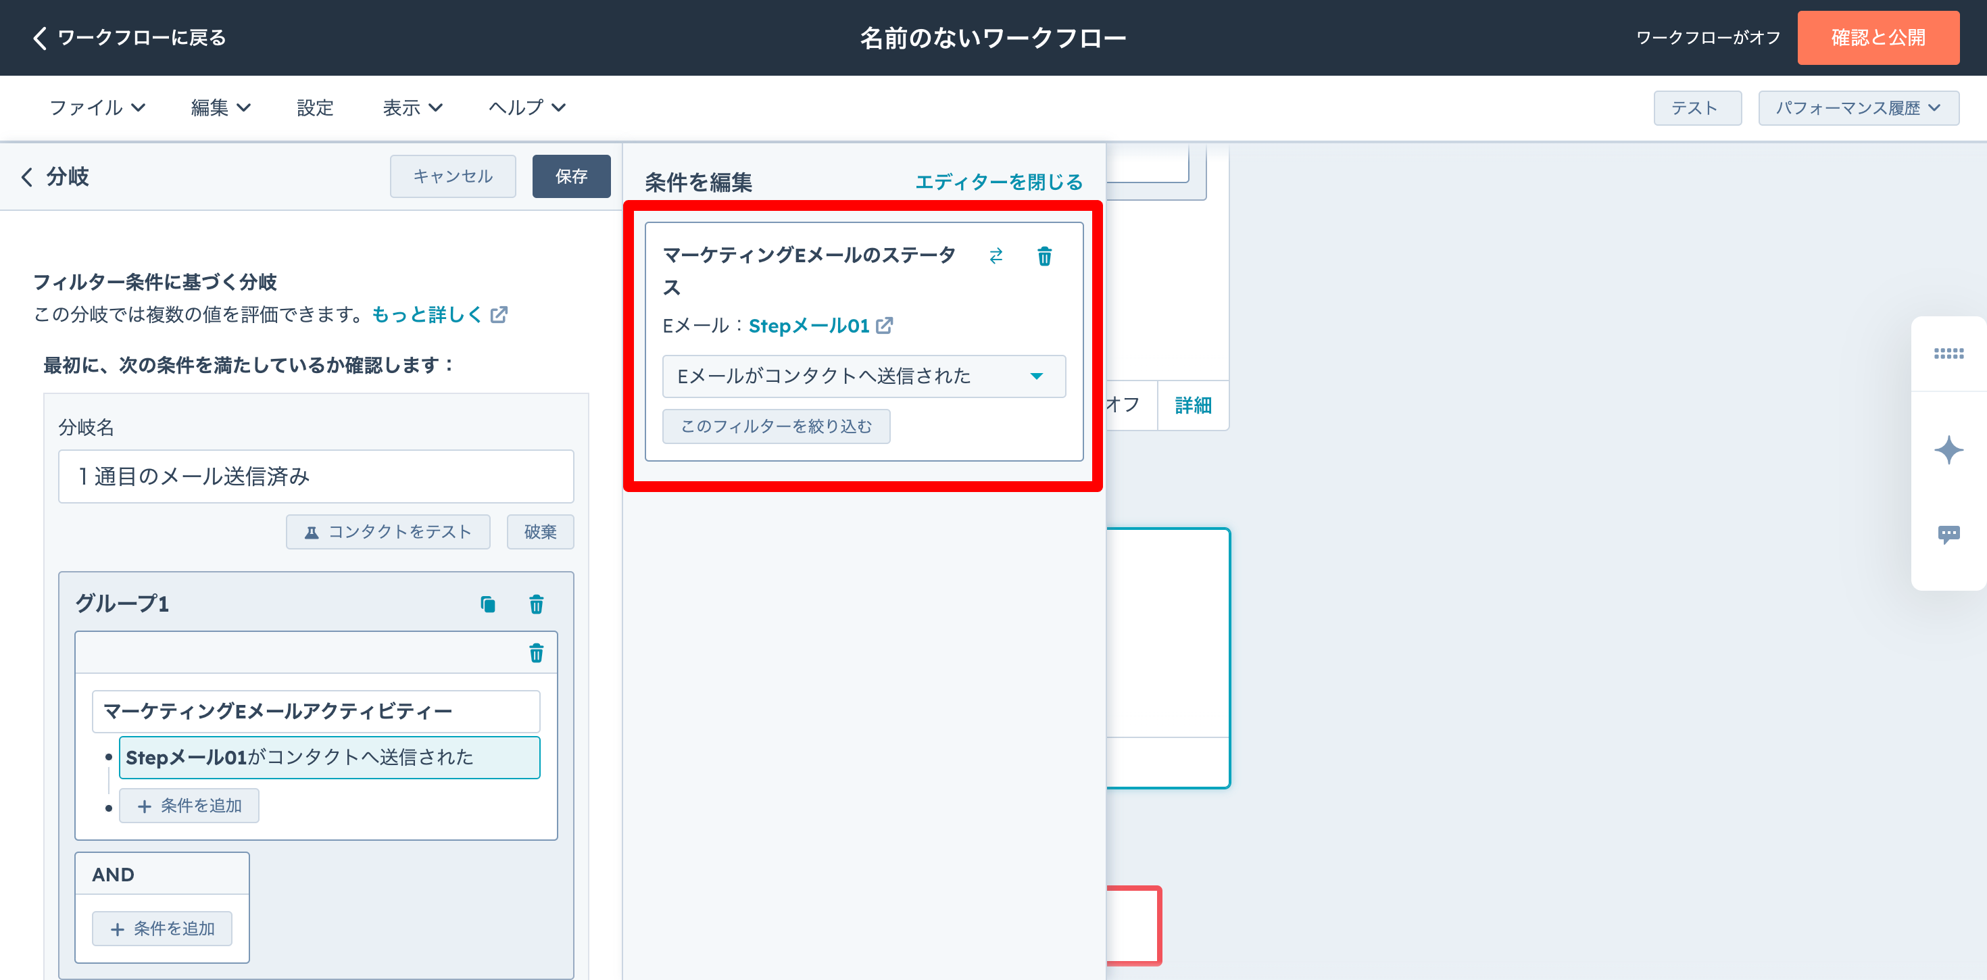The width and height of the screenshot is (1987, 980).
Task: Click the 破棄 button
Action: (x=540, y=532)
